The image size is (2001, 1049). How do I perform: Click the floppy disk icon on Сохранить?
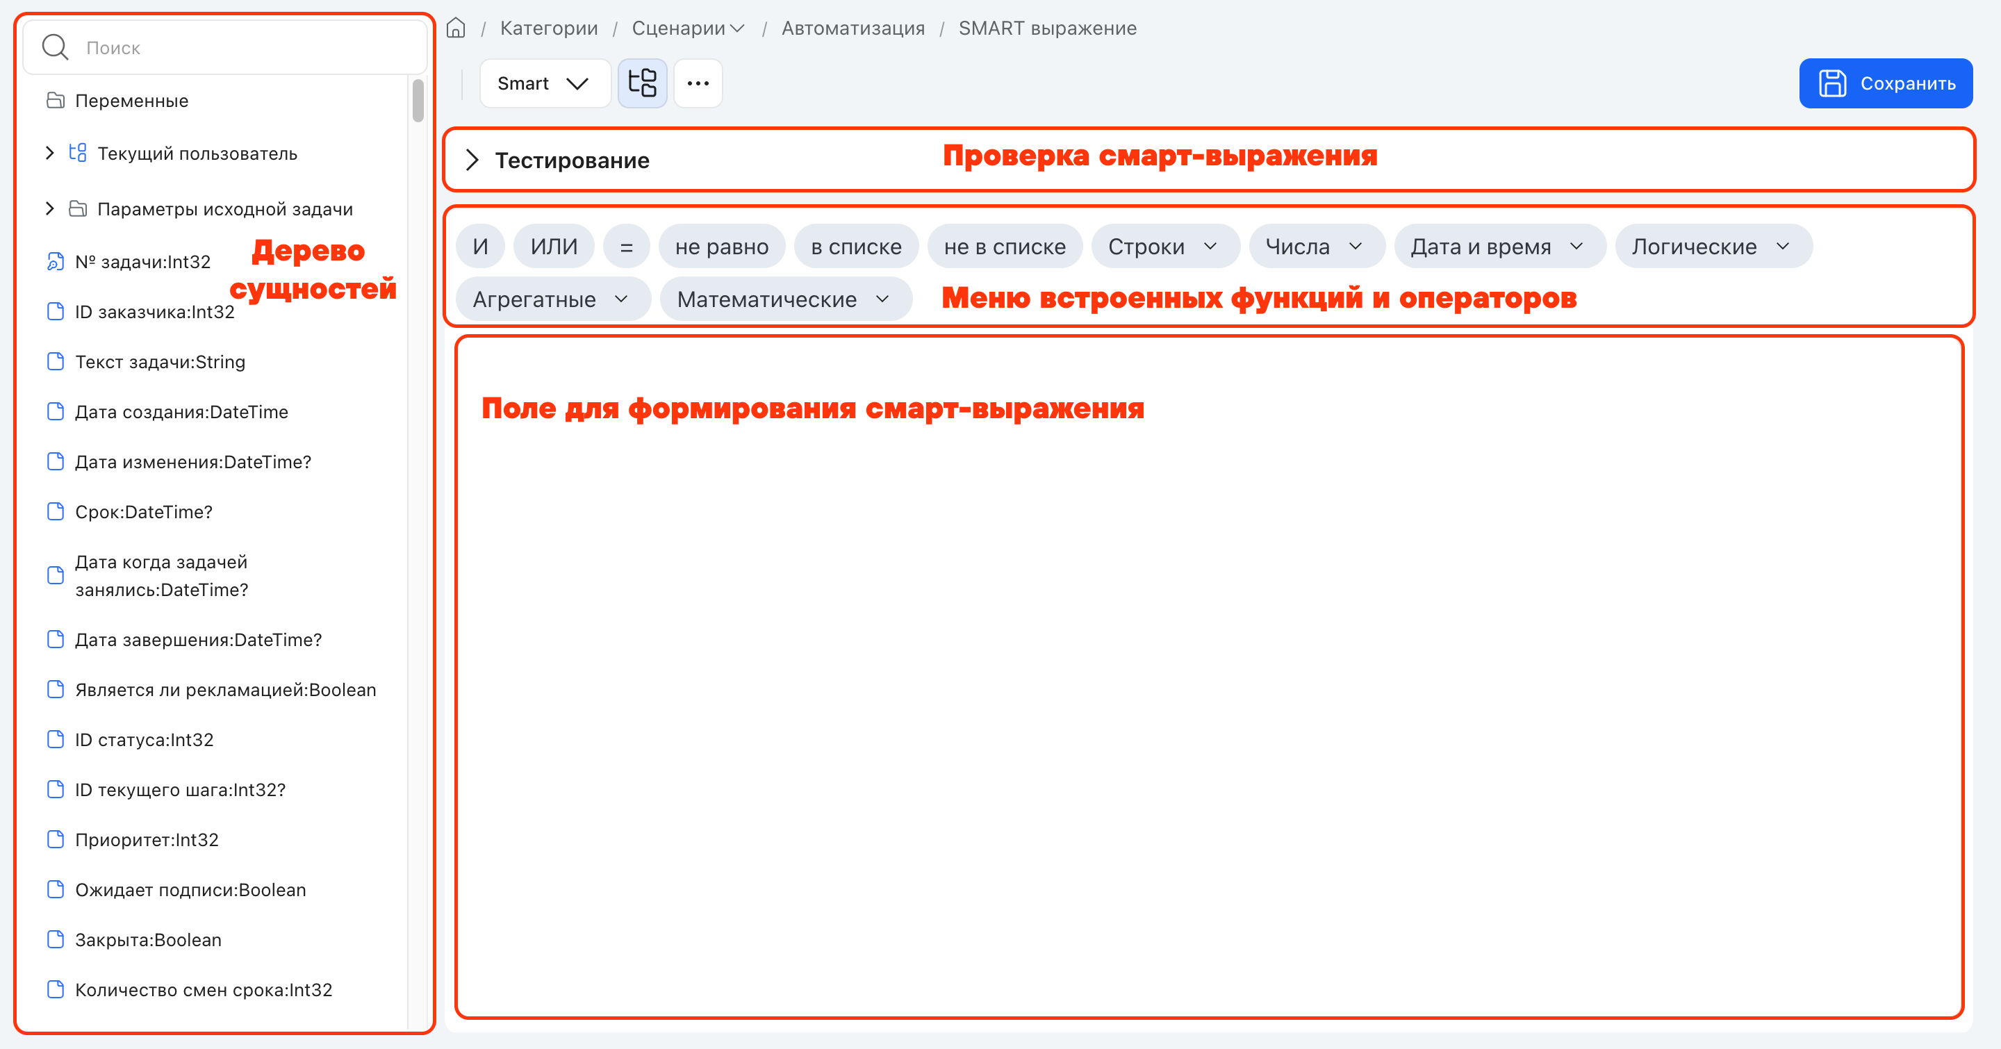[x=1832, y=83]
